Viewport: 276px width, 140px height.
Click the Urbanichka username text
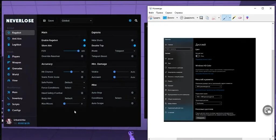tap(19, 120)
